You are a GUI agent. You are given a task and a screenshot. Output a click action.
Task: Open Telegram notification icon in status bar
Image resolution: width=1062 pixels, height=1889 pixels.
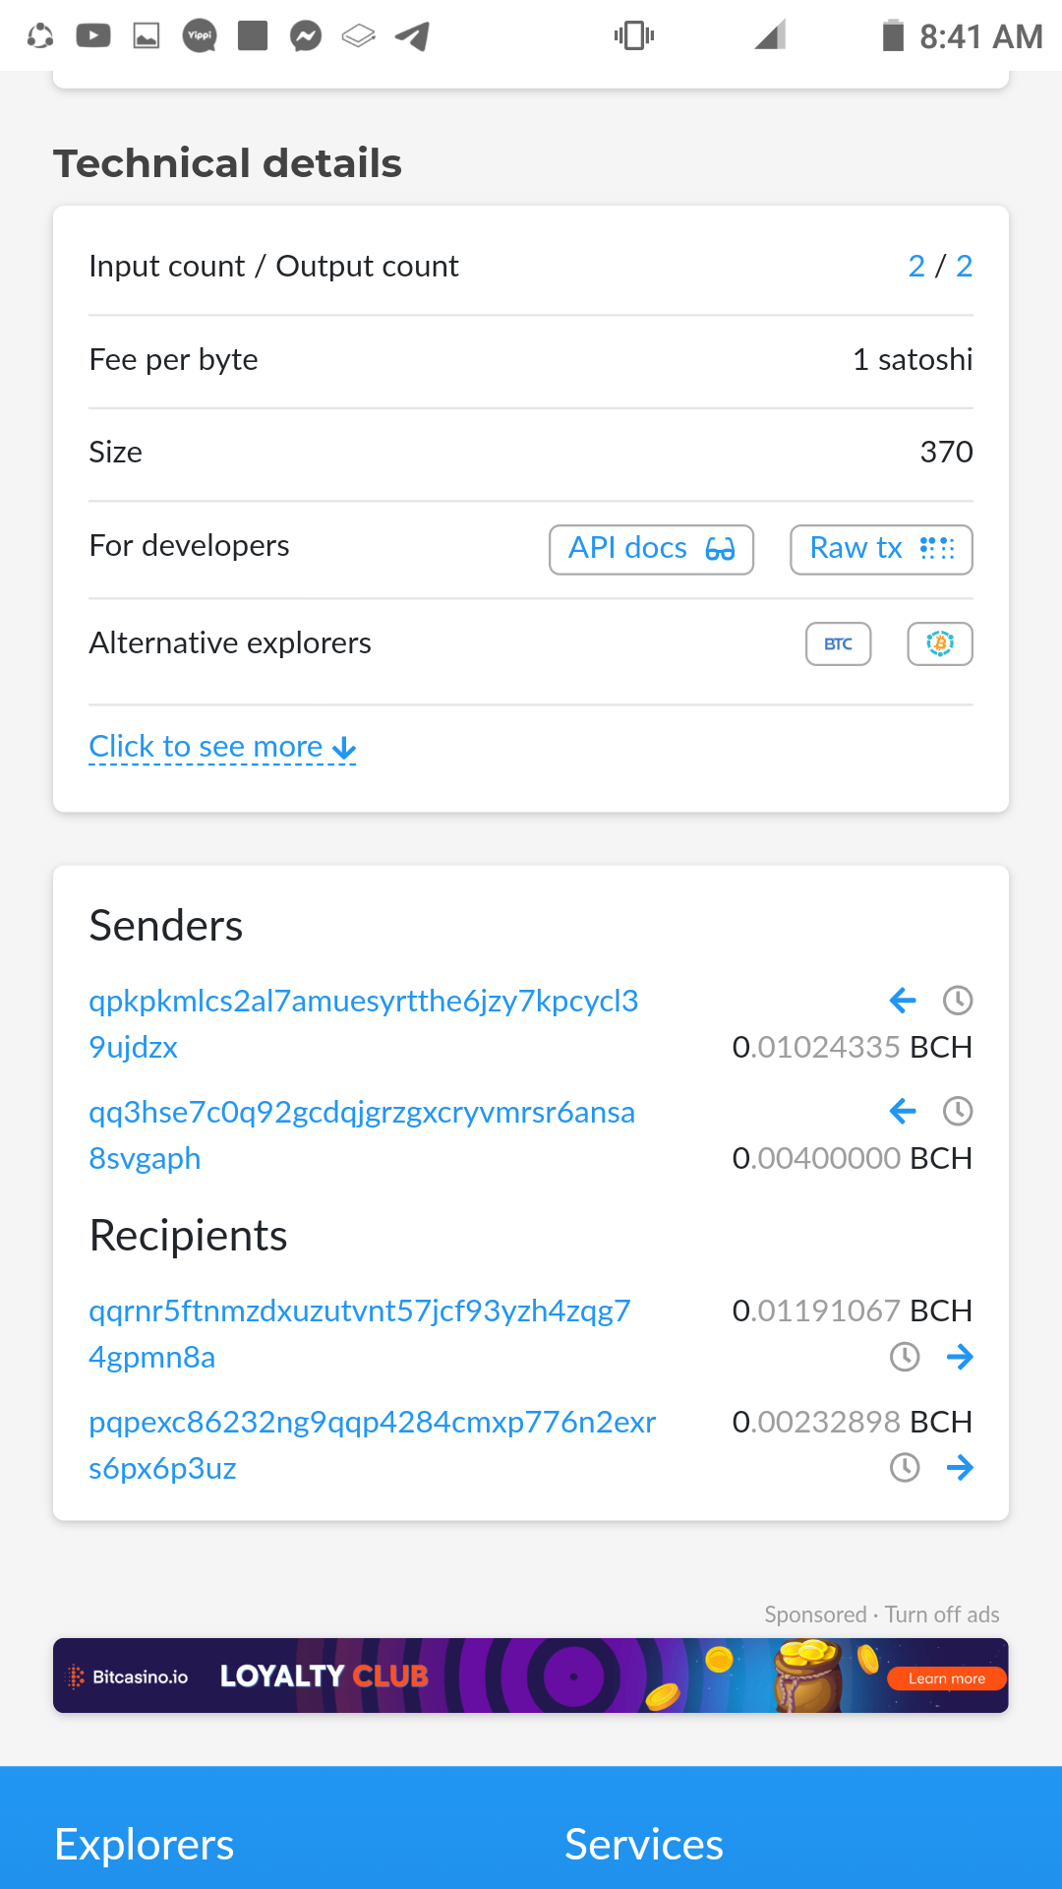tap(412, 36)
